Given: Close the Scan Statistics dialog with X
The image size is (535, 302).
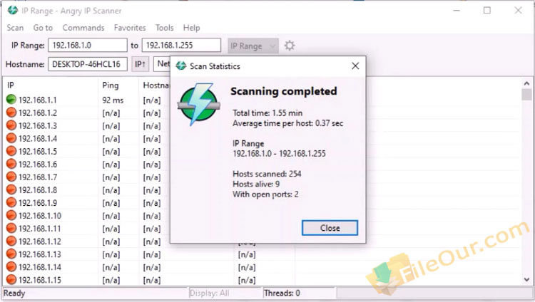Looking at the screenshot, I should click(x=355, y=66).
